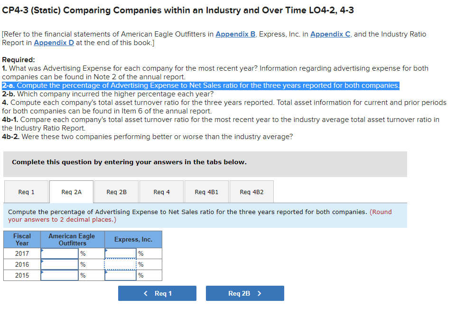Click the Appendix D link
This screenshot has width=465, height=327.
coord(54,43)
